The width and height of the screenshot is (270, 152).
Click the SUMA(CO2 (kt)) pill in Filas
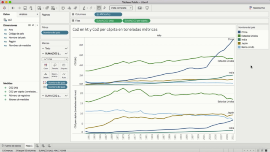[108, 21]
